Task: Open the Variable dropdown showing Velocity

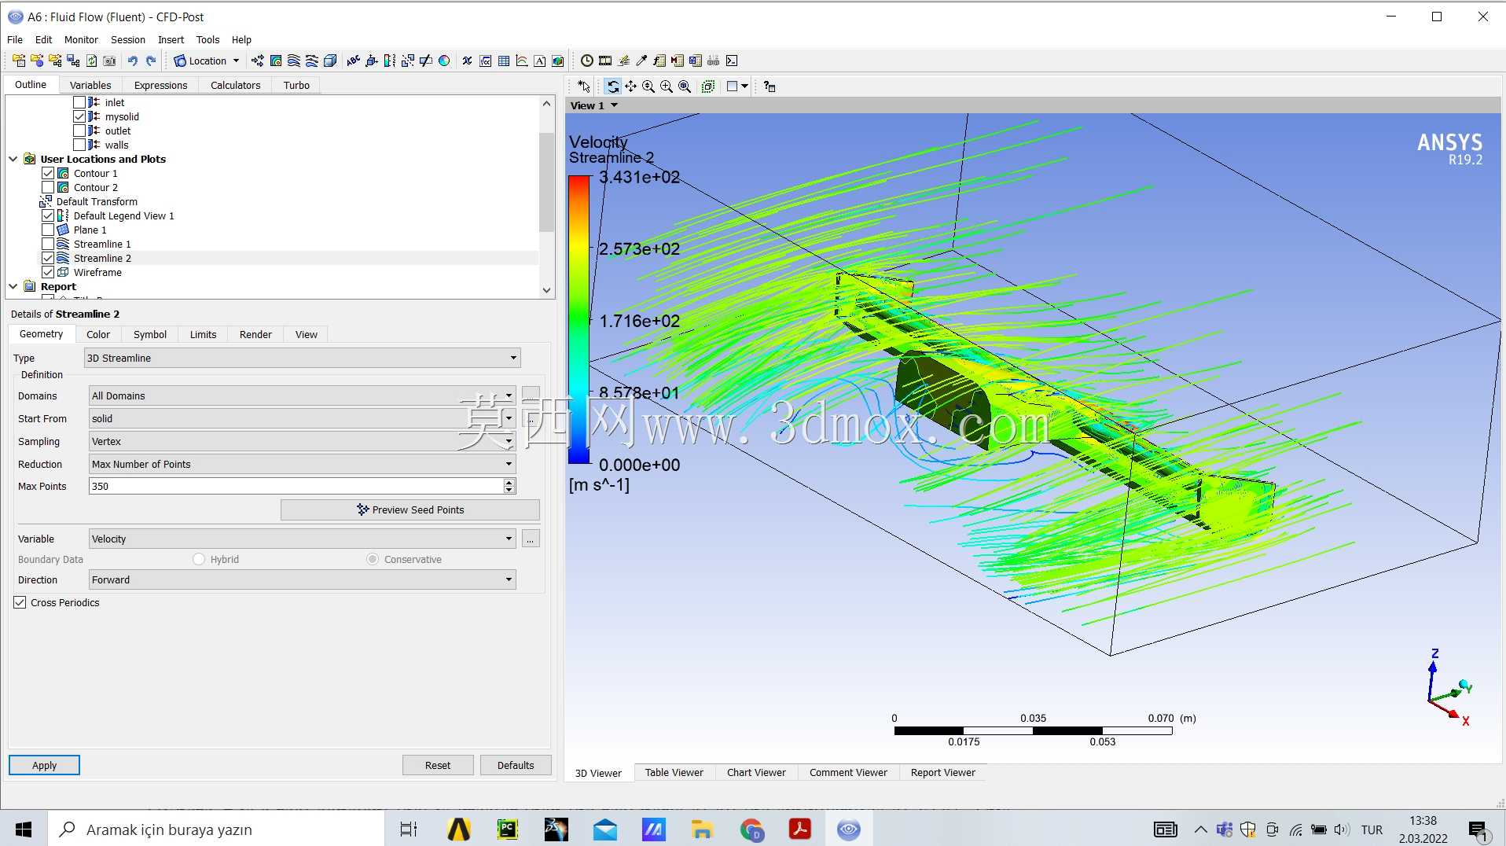Action: coord(302,539)
